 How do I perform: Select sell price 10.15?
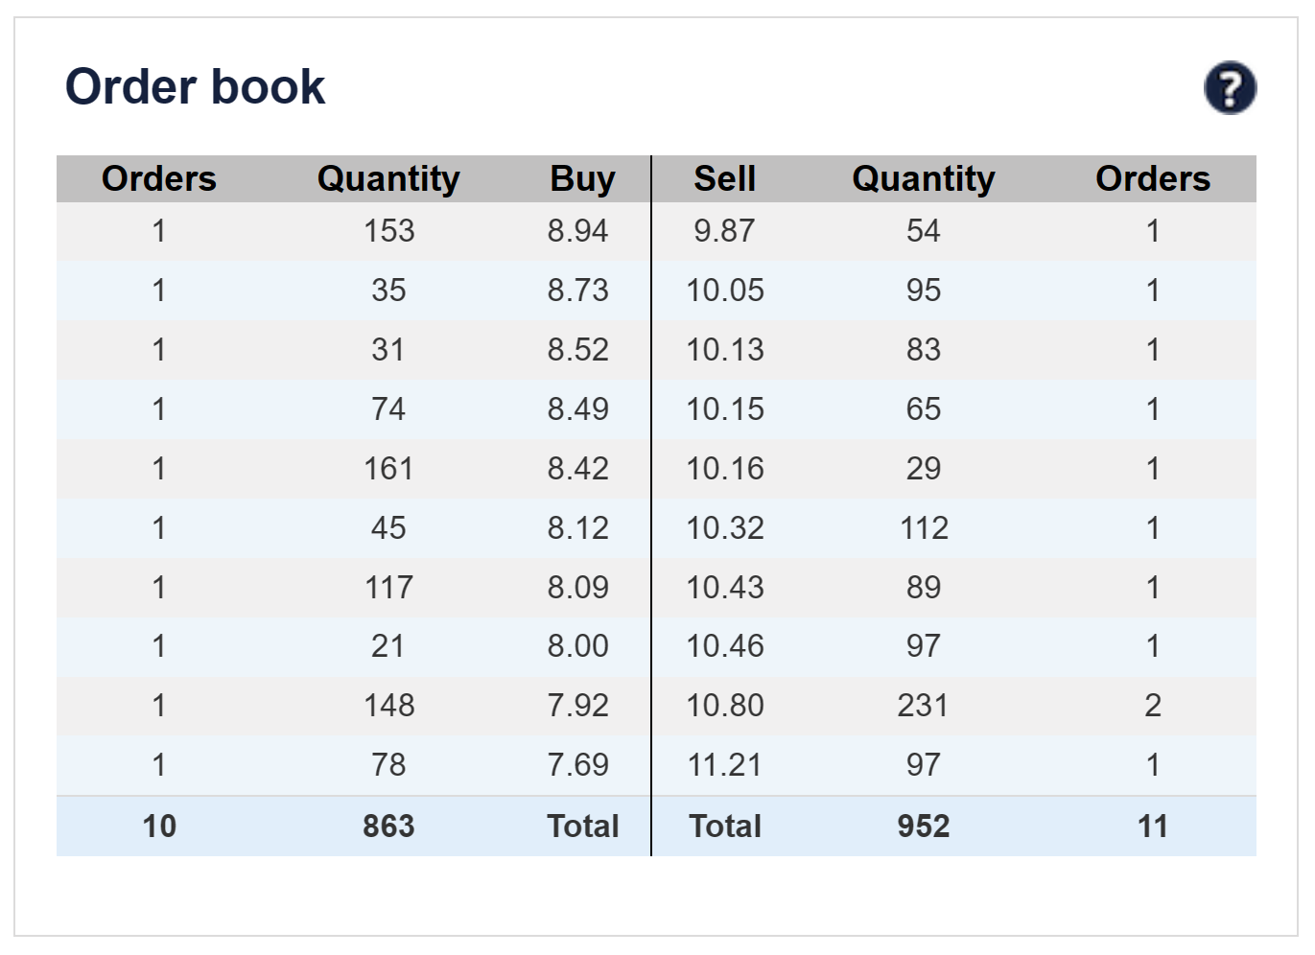tap(725, 409)
